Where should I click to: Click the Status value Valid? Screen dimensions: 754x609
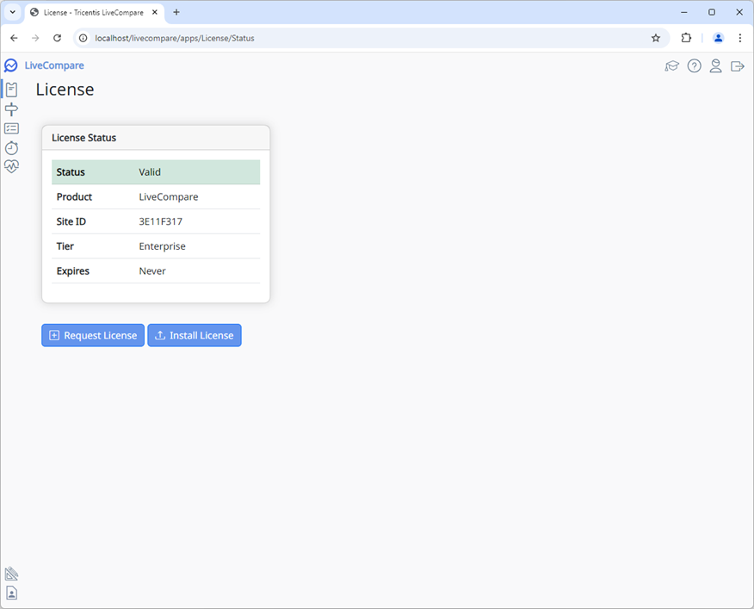click(150, 172)
